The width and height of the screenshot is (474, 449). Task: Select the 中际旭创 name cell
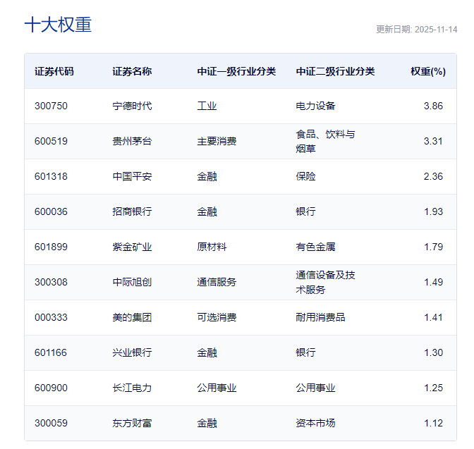click(132, 282)
